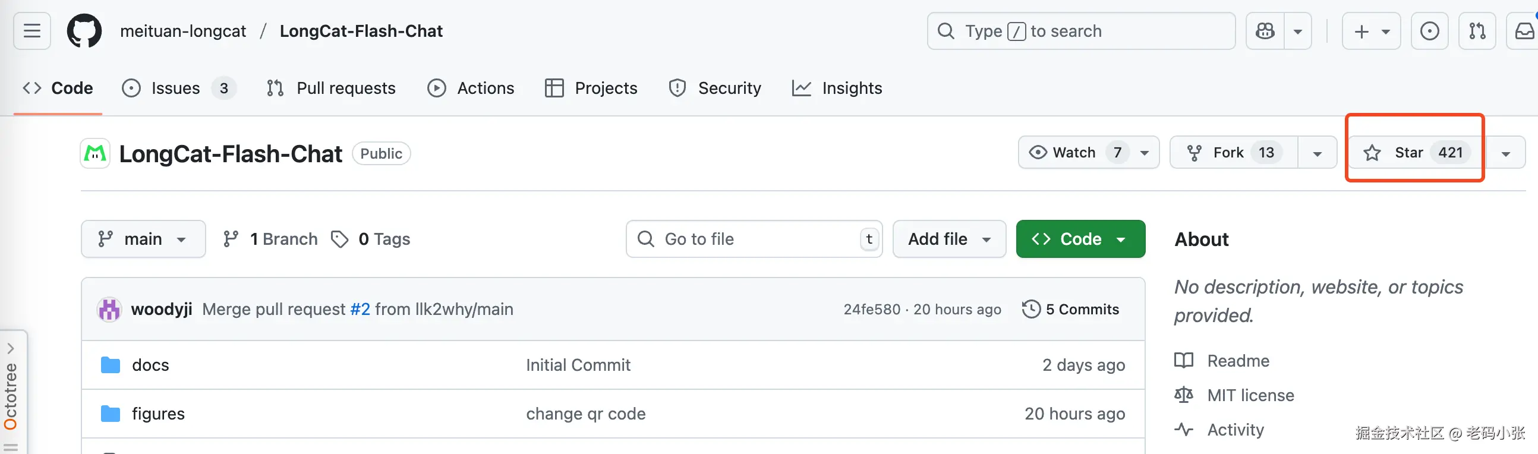Click the GitHub Octocat logo
Screen dimensions: 1538x454
[84, 31]
